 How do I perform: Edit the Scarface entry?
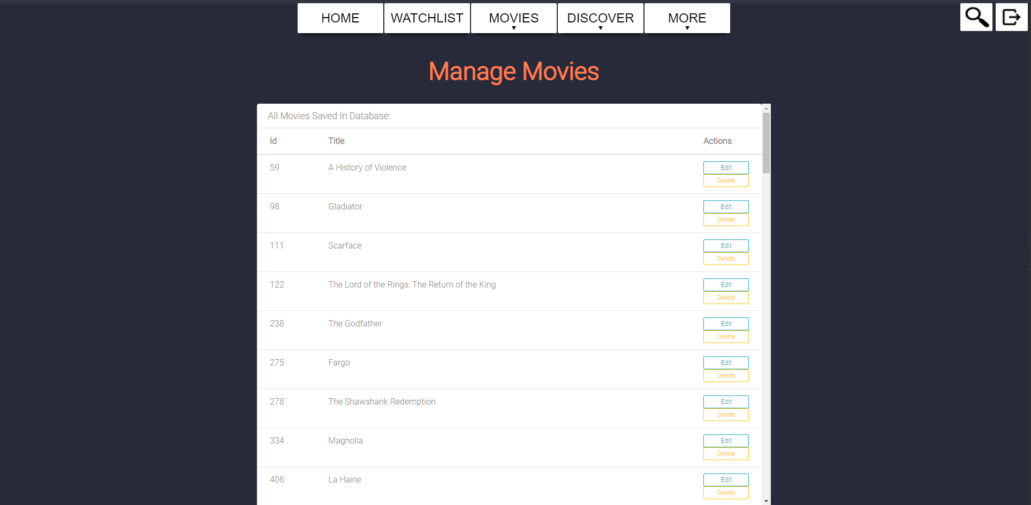click(726, 246)
